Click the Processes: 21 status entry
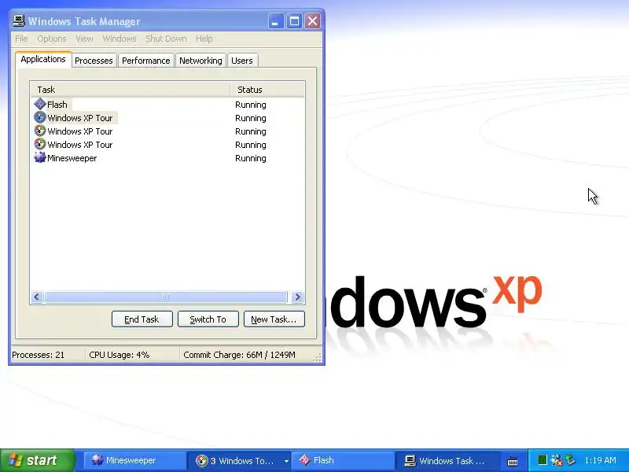Viewport: 629px width, 472px height. coord(38,355)
